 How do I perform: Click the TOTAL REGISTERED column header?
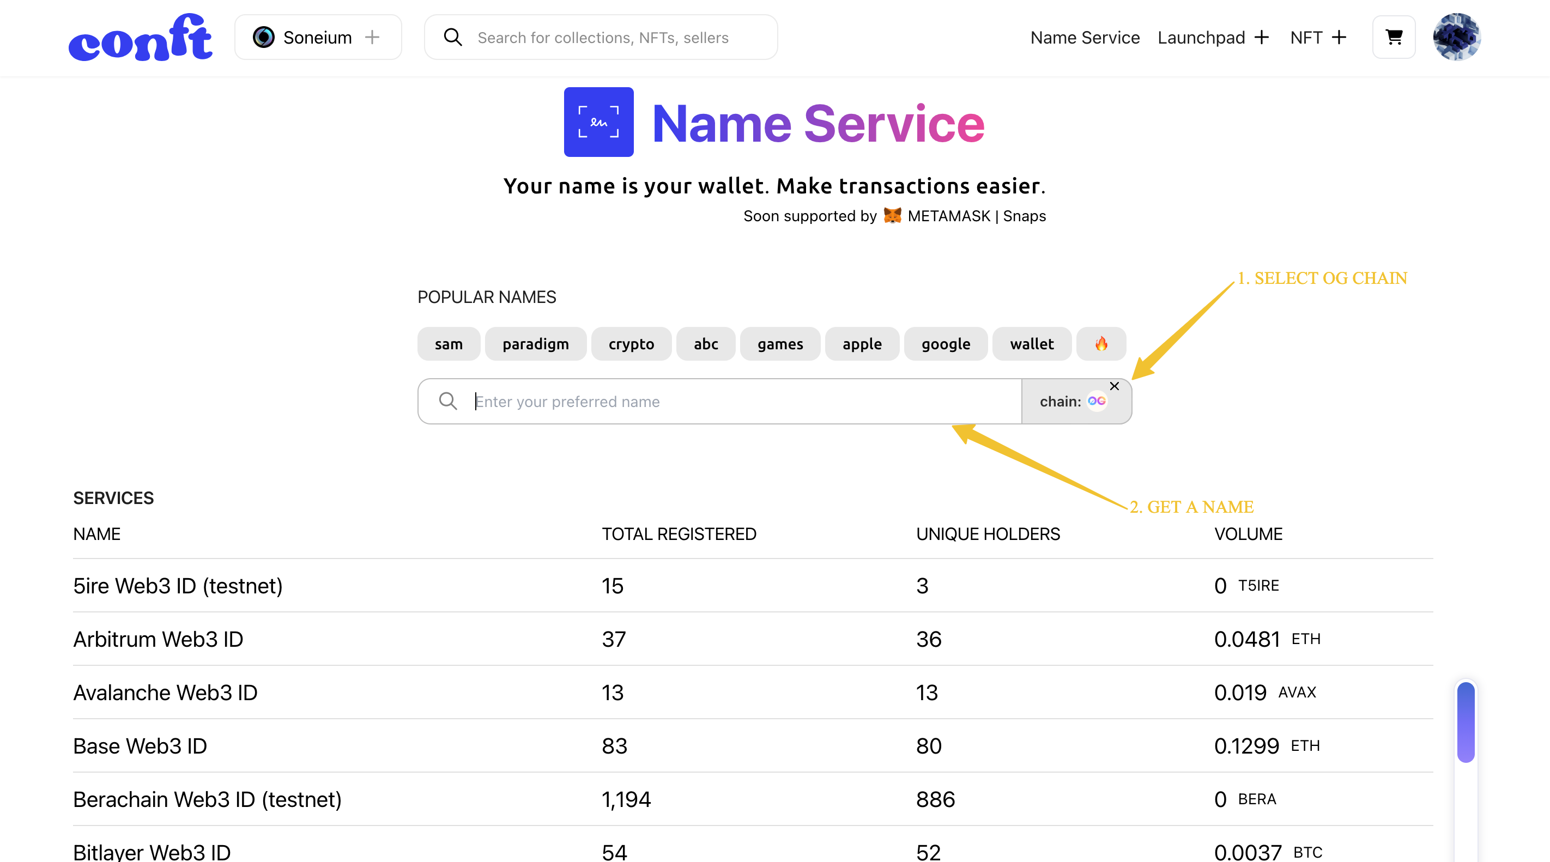(679, 534)
